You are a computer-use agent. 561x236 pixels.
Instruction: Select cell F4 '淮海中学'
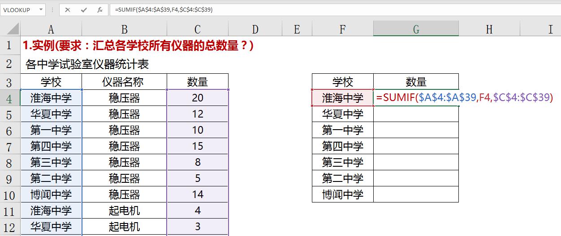(x=343, y=98)
